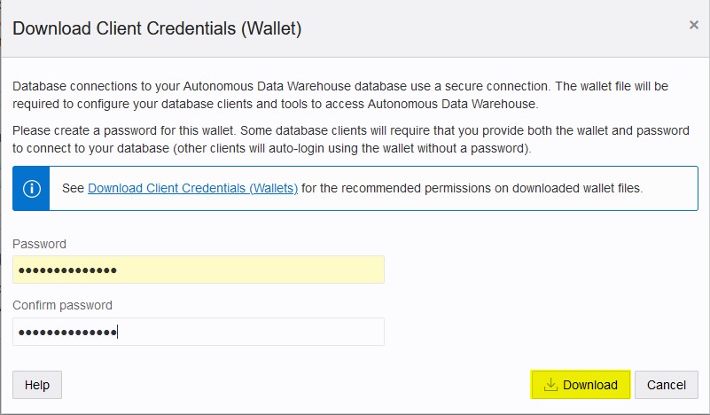Viewport: 710px width, 415px height.
Task: Click the Confirm password label
Action: (62, 305)
